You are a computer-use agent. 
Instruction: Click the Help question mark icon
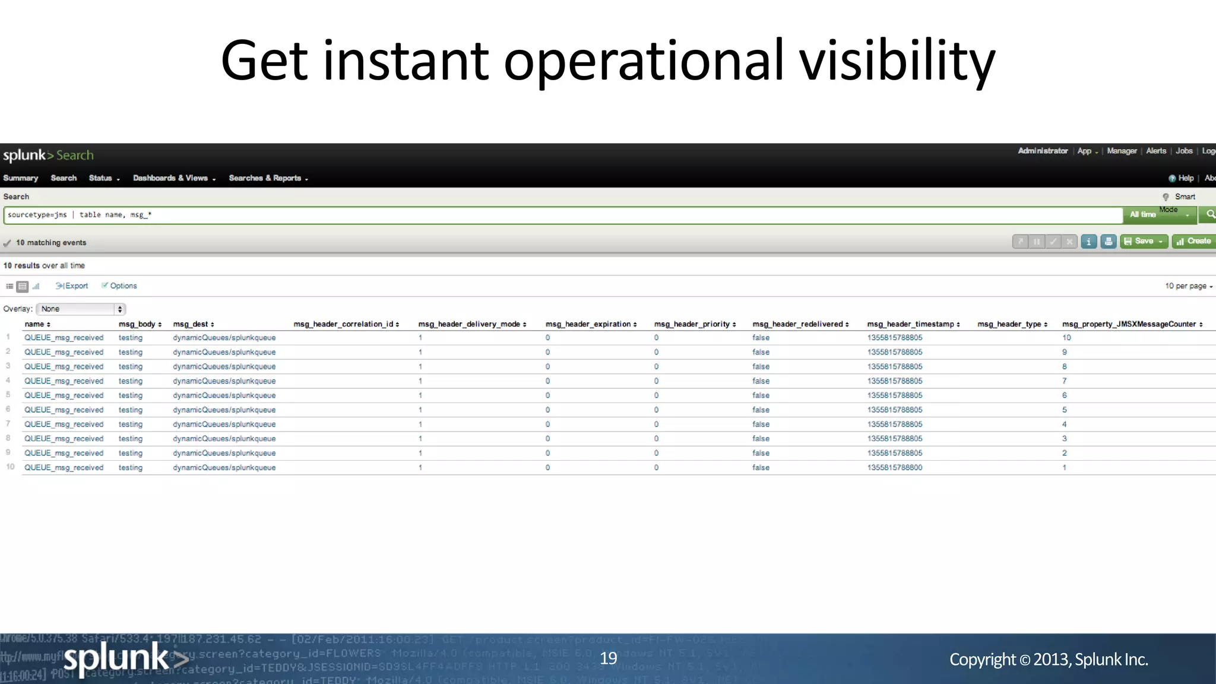(1172, 179)
